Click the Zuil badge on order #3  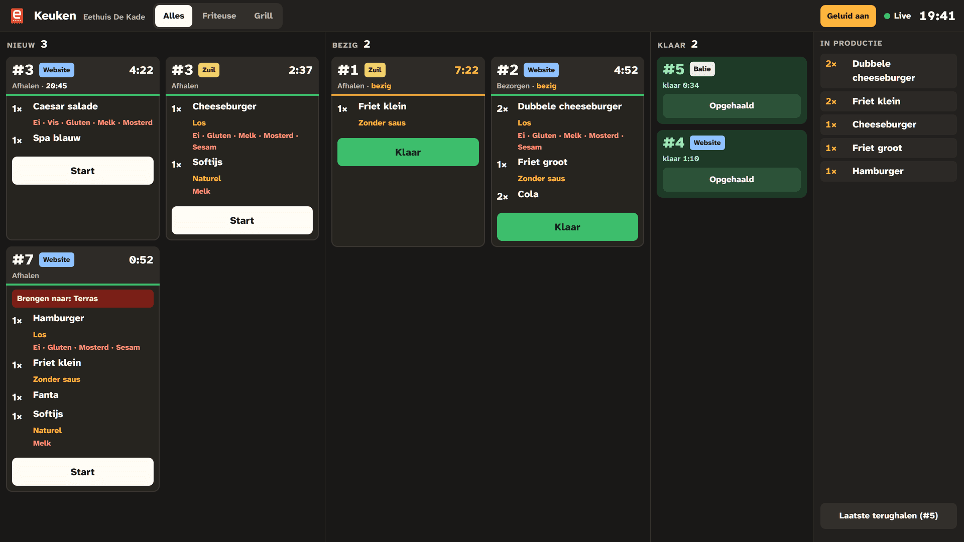tap(209, 70)
